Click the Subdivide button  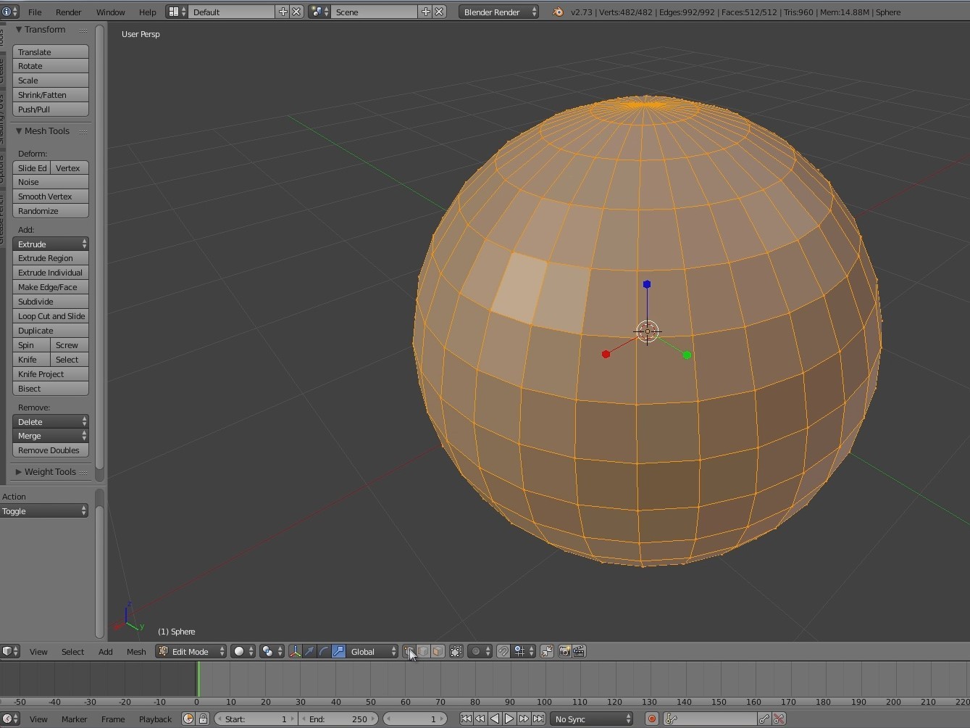click(51, 302)
